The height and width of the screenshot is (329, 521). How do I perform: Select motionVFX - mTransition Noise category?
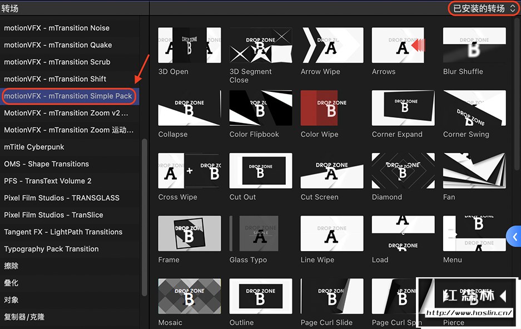(70, 28)
